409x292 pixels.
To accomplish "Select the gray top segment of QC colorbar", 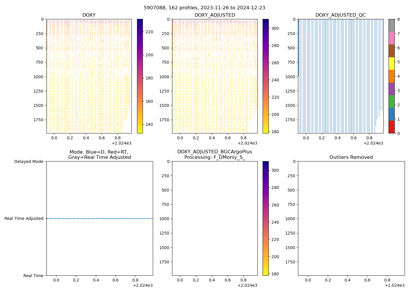I will point(391,25).
